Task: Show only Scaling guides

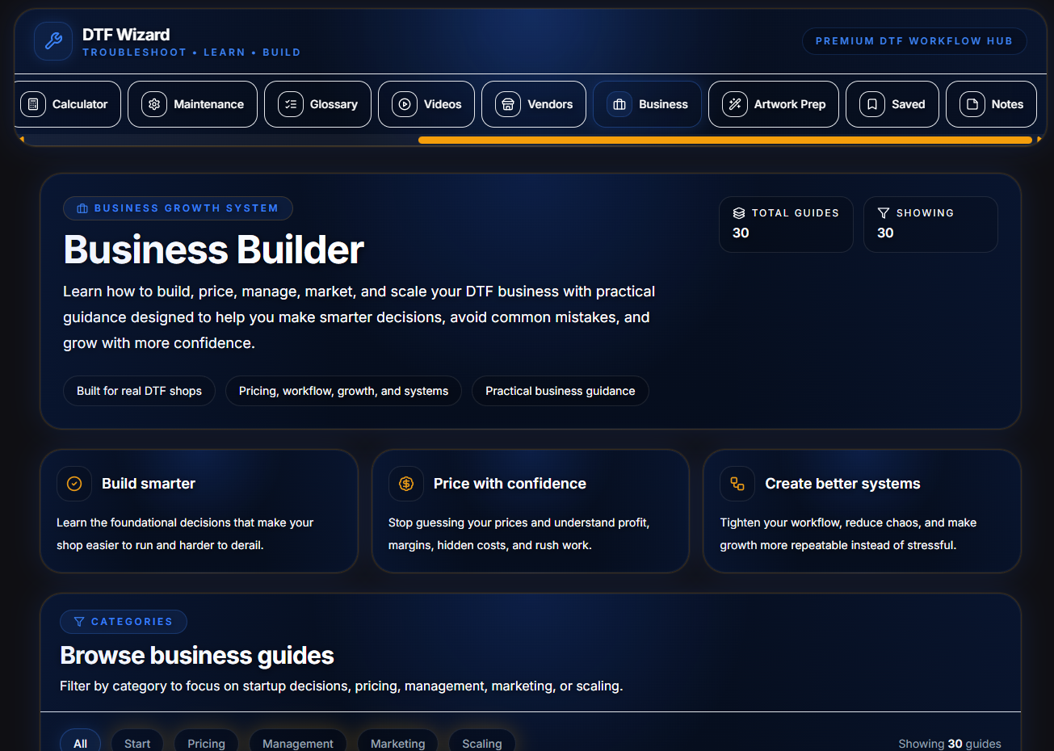Action: pos(481,742)
